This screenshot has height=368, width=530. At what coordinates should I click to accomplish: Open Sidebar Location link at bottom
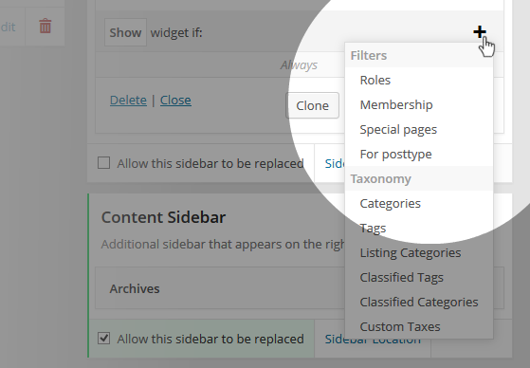[x=373, y=339]
